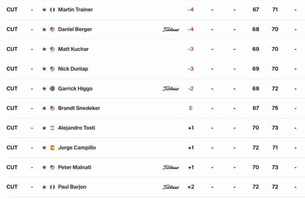Expand Alejandro Tosti's row via +1 score
The image size is (305, 199).
pyautogui.click(x=191, y=128)
